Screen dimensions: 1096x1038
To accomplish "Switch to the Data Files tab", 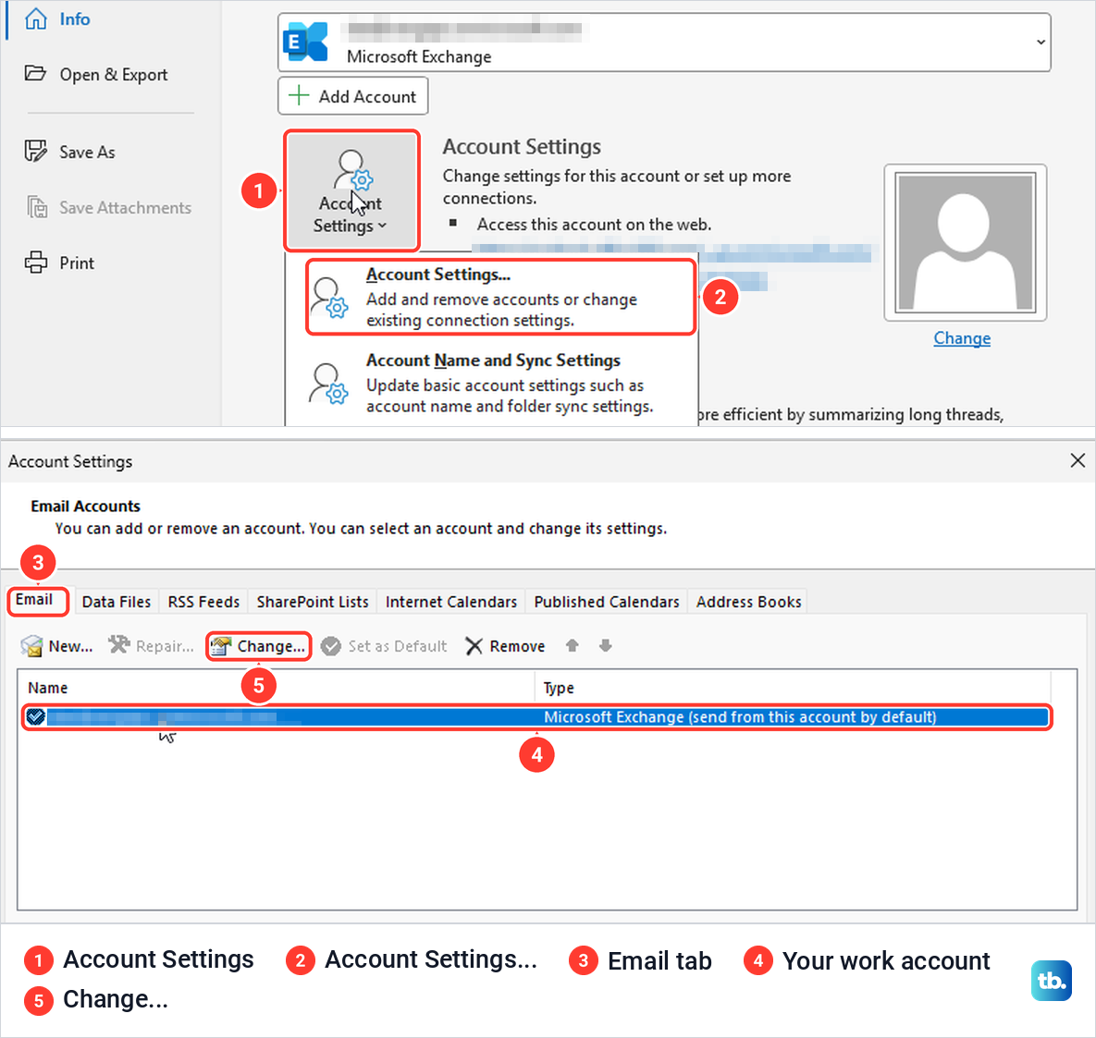I will click(116, 602).
